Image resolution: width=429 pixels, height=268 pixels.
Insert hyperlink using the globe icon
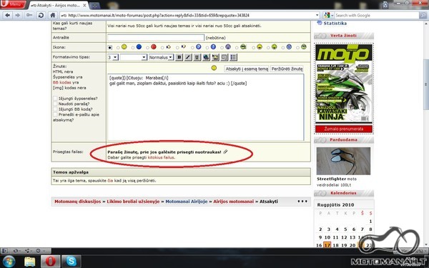click(206, 57)
